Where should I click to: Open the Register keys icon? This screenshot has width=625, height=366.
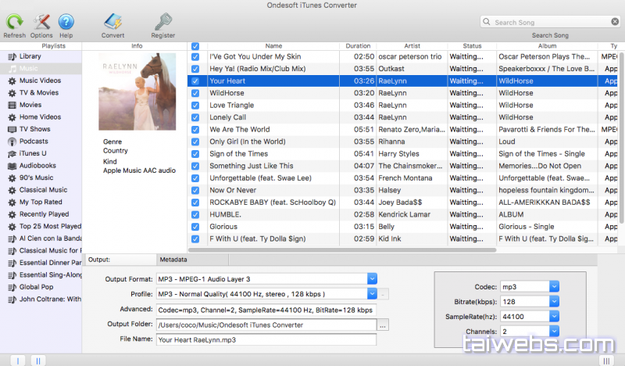(163, 22)
